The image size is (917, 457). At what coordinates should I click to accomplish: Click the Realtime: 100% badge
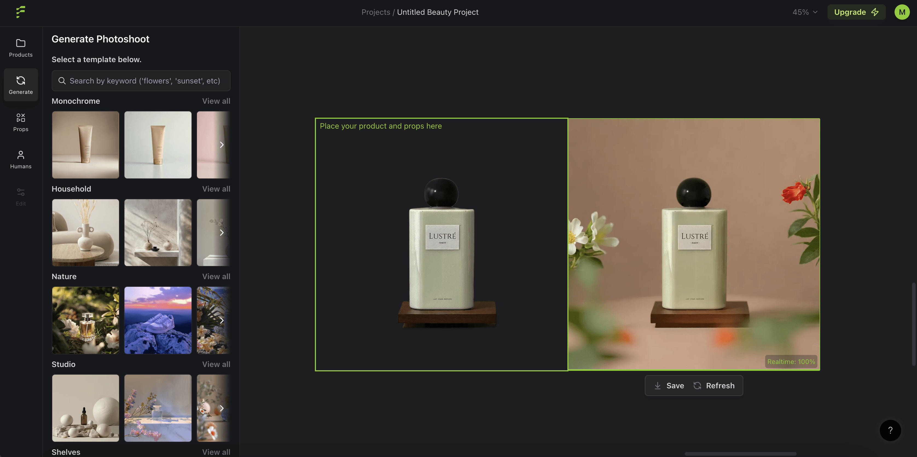point(791,361)
